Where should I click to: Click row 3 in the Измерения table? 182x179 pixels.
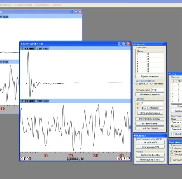150,59
